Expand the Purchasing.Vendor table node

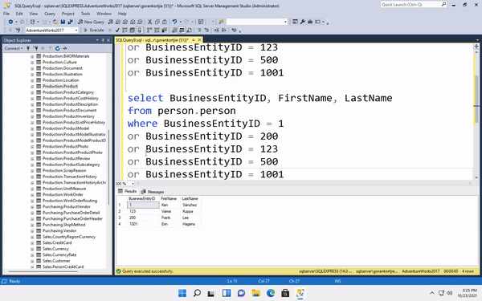point(32,231)
